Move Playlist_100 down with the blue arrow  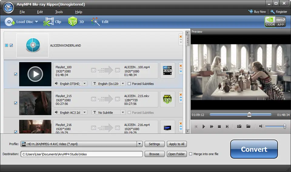[181, 71]
